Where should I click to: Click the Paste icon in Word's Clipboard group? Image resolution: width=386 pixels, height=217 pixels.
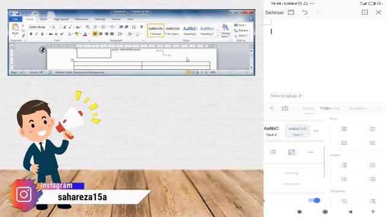[x=15, y=28]
